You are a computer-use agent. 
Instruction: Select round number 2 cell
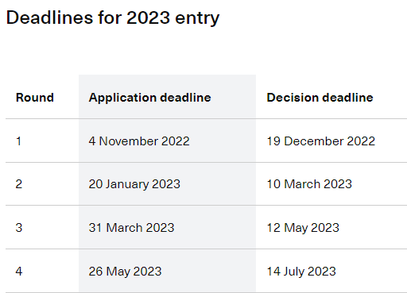coord(19,184)
